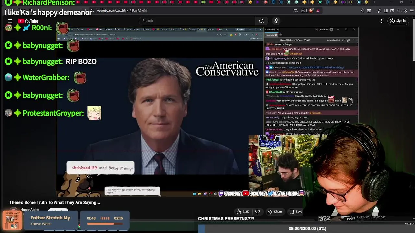Viewport: 415px width, 233px height.
Task: Click the magnifying glass search button
Action: pos(261,21)
